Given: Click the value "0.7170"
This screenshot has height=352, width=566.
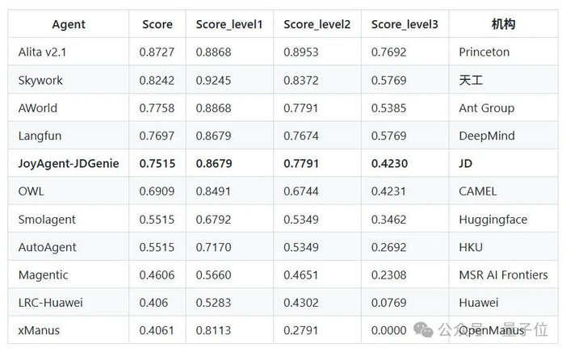Looking at the screenshot, I should point(213,247).
